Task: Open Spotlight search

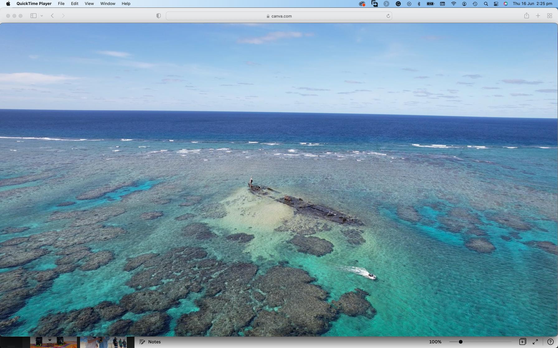Action: click(486, 4)
